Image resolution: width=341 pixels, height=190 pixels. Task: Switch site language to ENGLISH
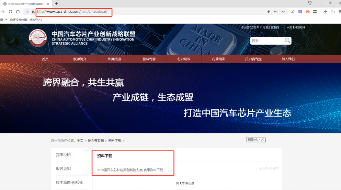(299, 27)
